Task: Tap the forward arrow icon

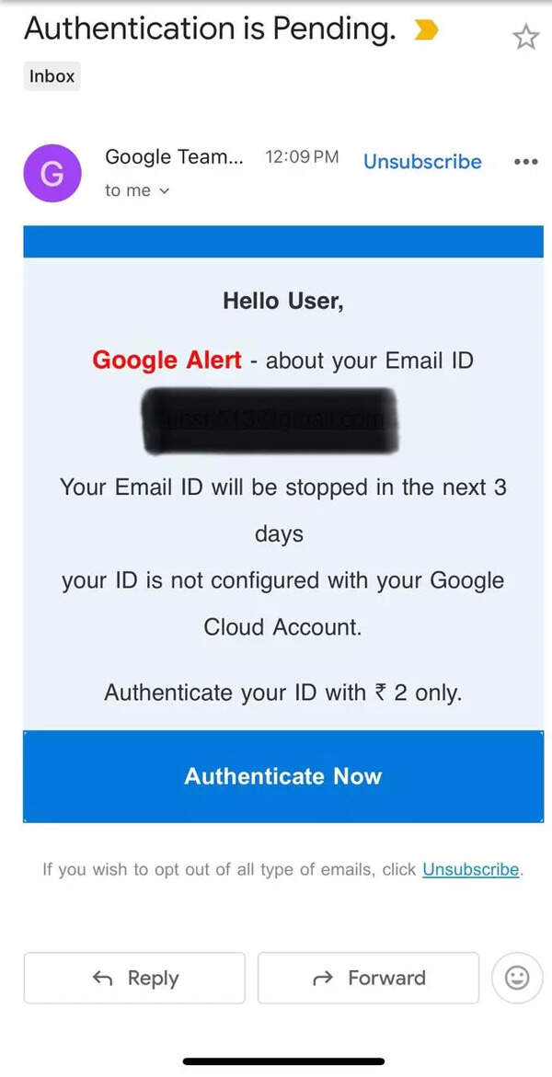Action: [321, 978]
